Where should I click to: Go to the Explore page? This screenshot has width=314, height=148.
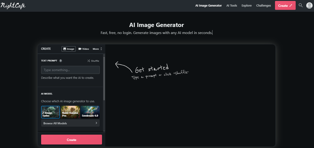point(246,5)
